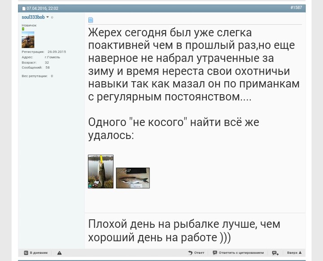The image size is (323, 261).
Task: Toggle multi-quote for this post
Action: [275, 253]
